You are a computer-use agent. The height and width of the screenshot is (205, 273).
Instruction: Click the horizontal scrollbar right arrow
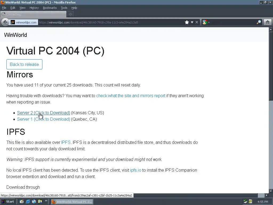pyautogui.click(x=266, y=195)
